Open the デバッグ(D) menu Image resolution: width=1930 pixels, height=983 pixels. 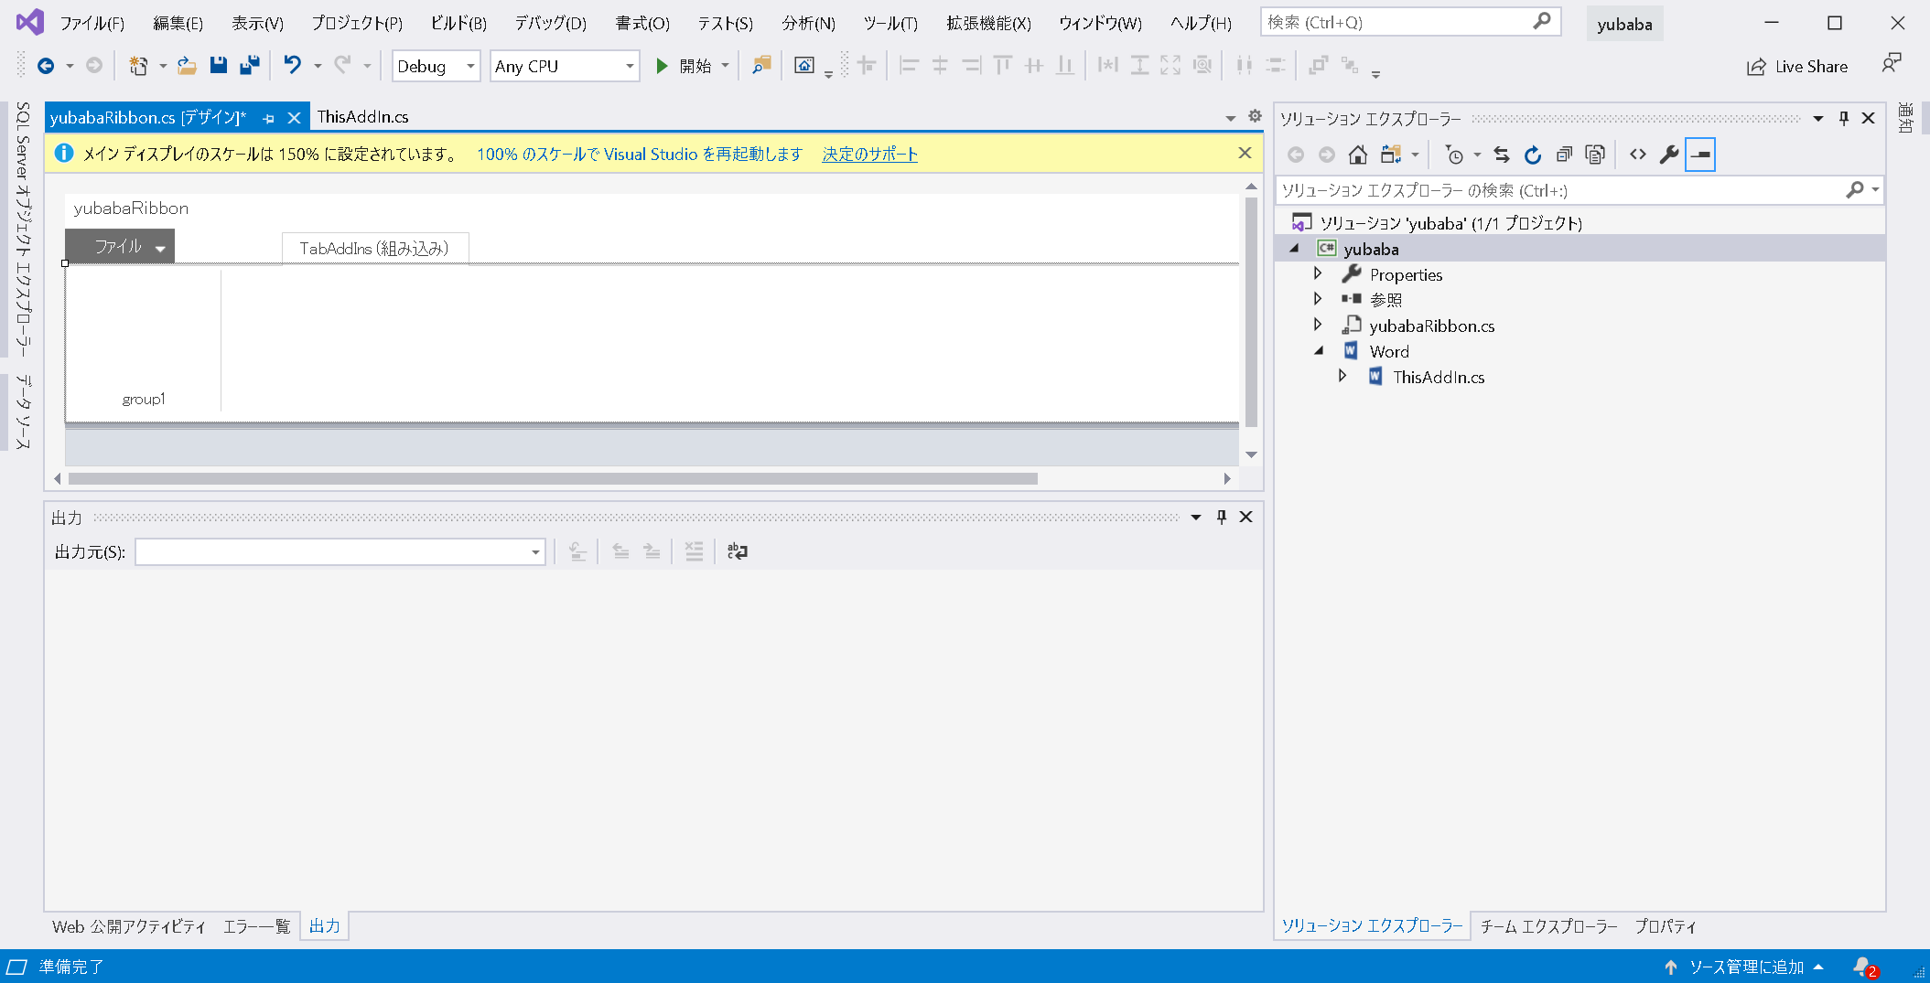(550, 23)
